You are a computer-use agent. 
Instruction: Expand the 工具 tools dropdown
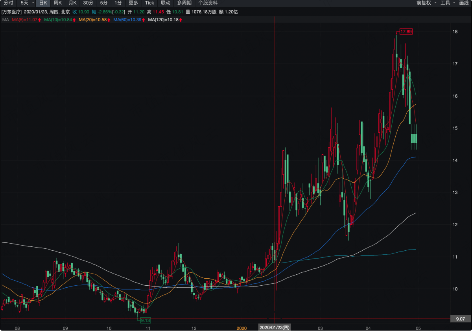click(448, 3)
